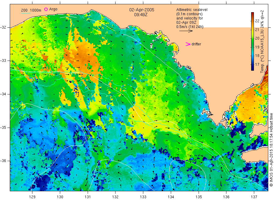Screen dimensions: 275x201
Task: Click the '0.5m/s (1kt 24h)' text
Action: [190, 27]
